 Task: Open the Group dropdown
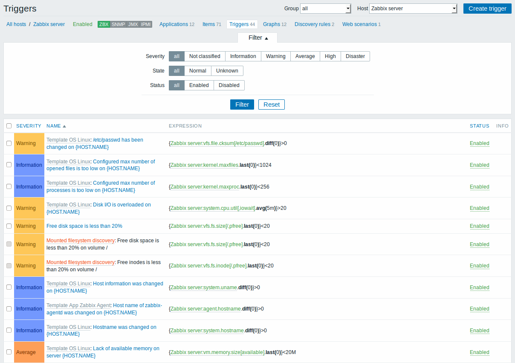pos(325,9)
